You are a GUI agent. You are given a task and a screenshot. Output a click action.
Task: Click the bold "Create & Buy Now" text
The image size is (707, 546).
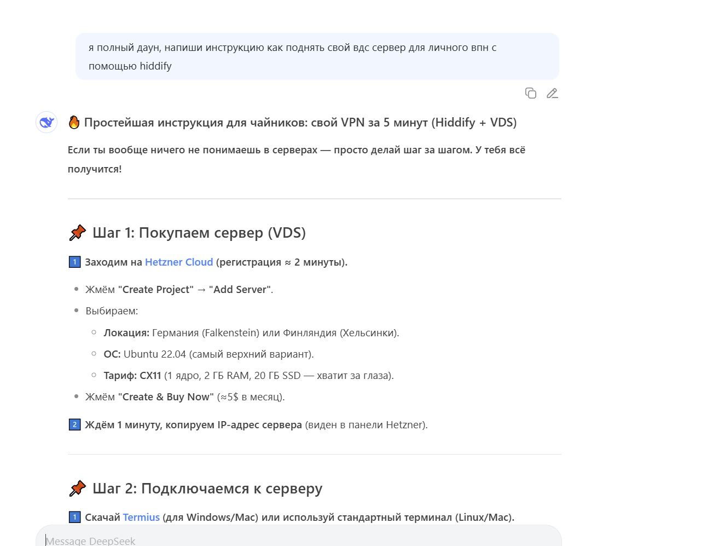point(166,396)
